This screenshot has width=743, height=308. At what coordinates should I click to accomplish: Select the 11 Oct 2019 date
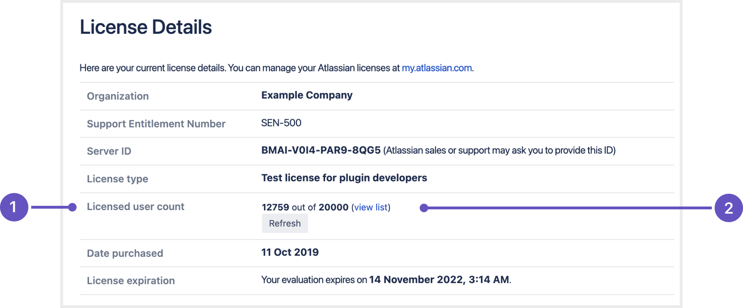[290, 252]
